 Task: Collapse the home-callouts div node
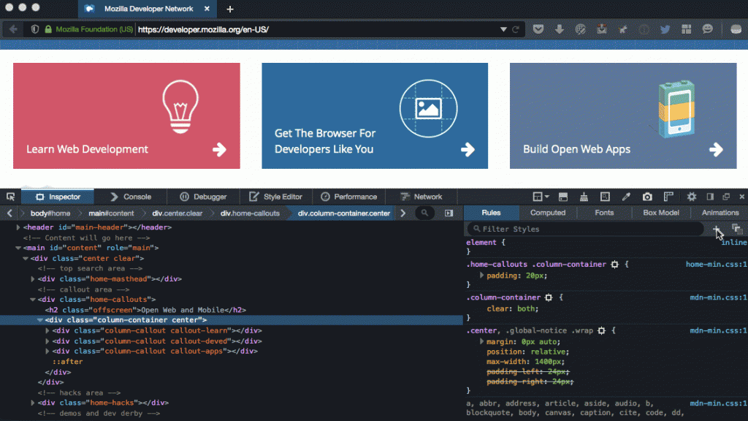tap(33, 299)
